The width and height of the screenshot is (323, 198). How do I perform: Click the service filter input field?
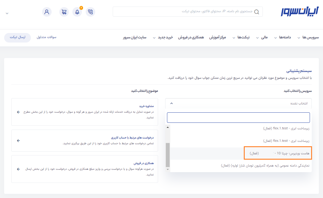[238, 117]
